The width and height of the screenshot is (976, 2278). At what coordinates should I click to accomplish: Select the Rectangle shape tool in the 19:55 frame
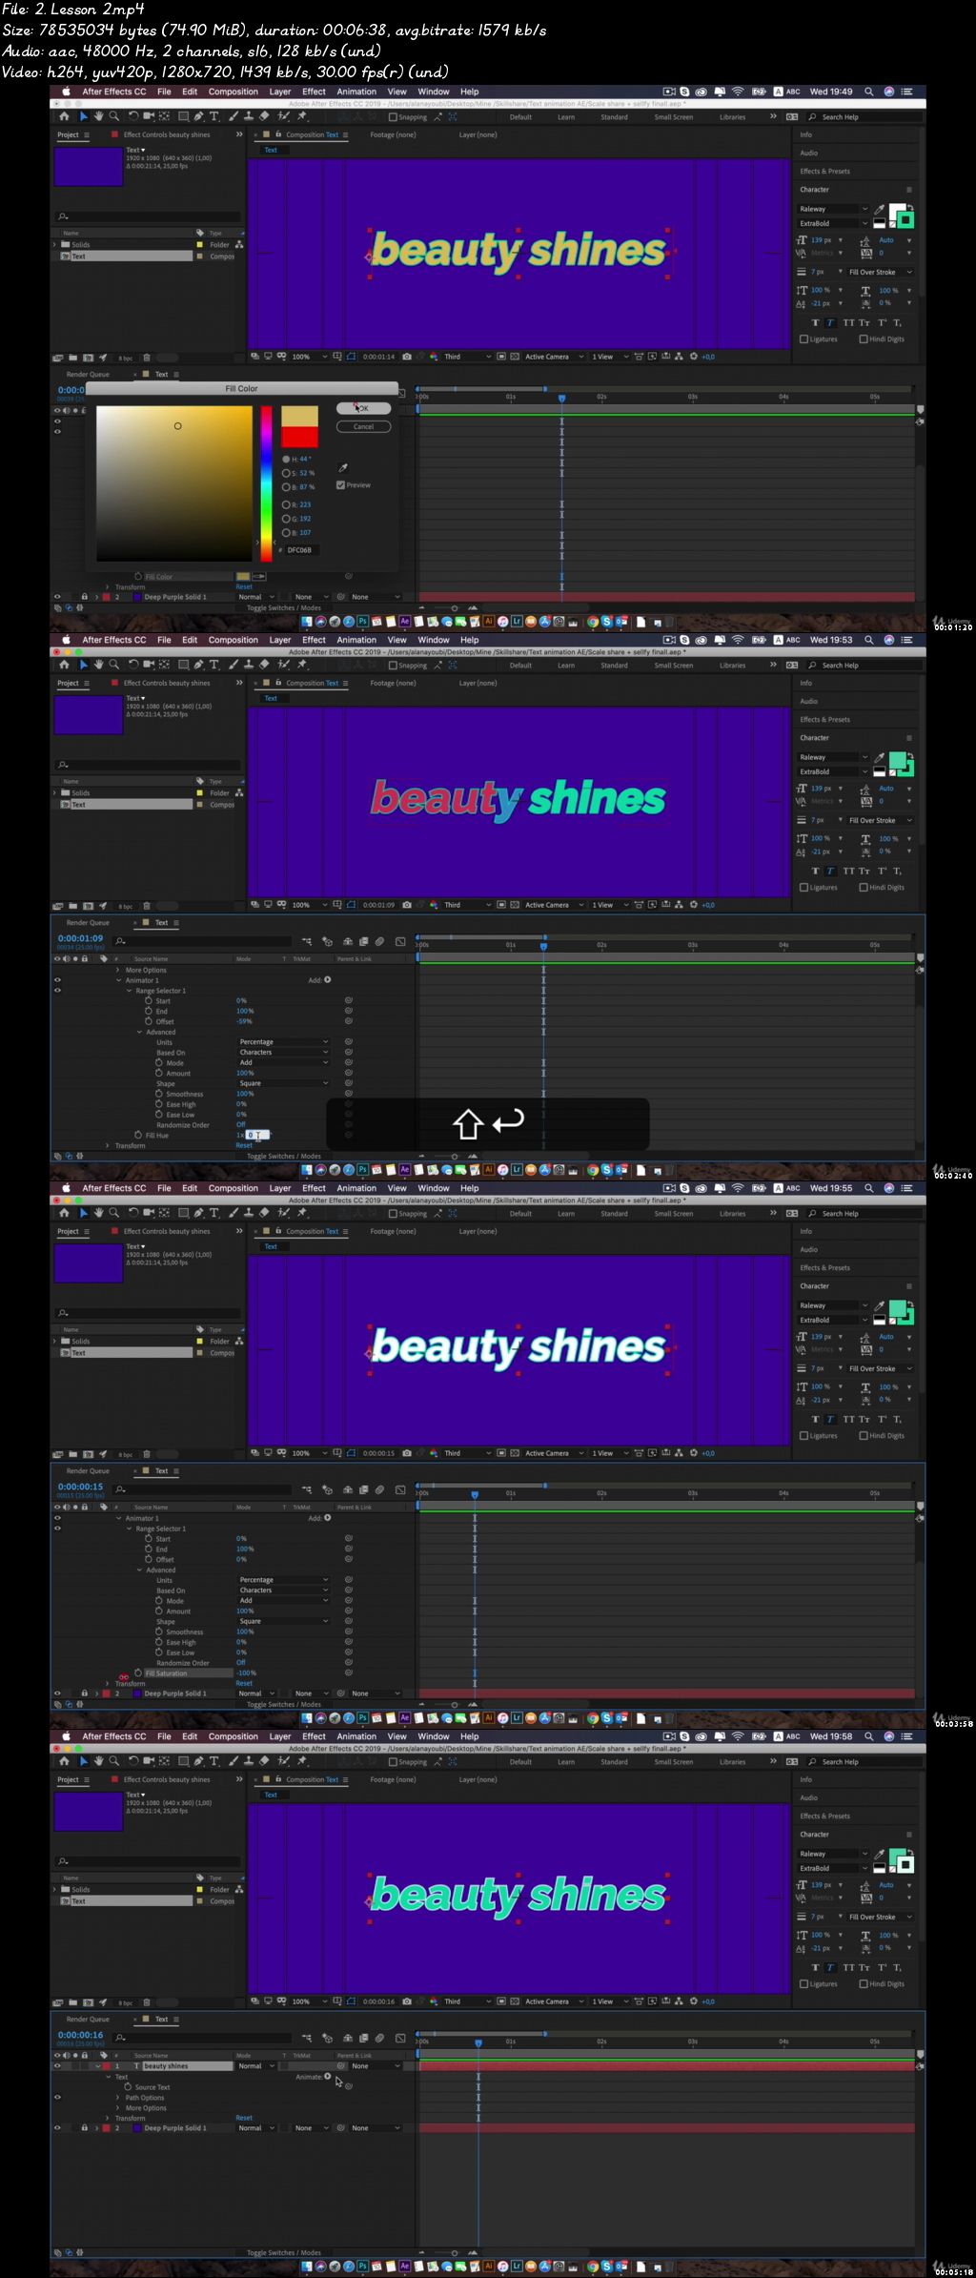(183, 1213)
